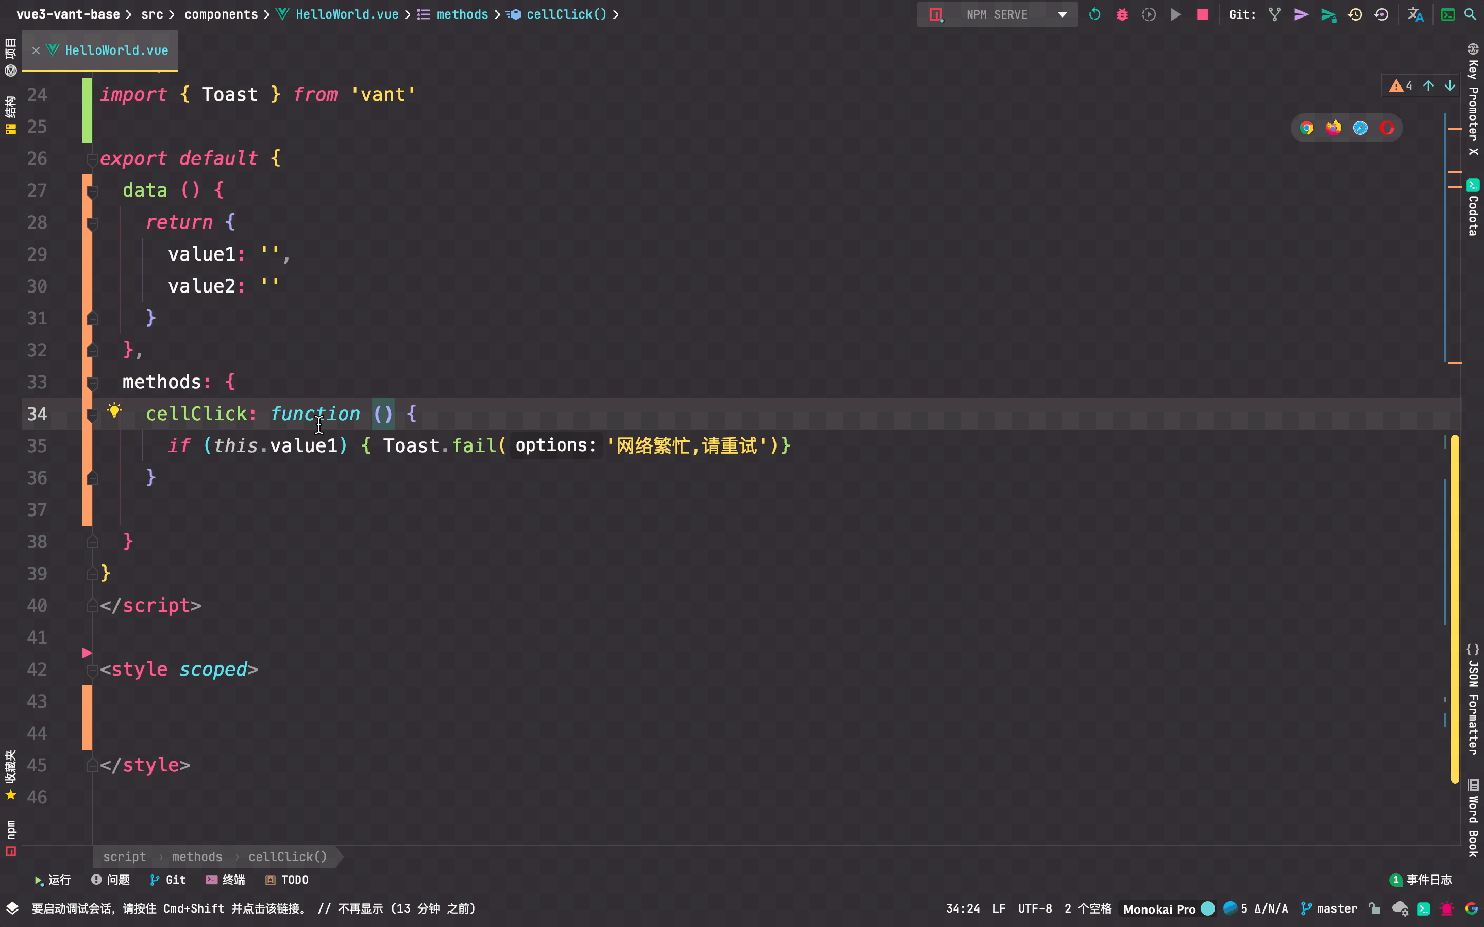Image resolution: width=1484 pixels, height=927 pixels.
Task: Open the NPM SERVE run configuration dropdown
Action: click(1062, 14)
